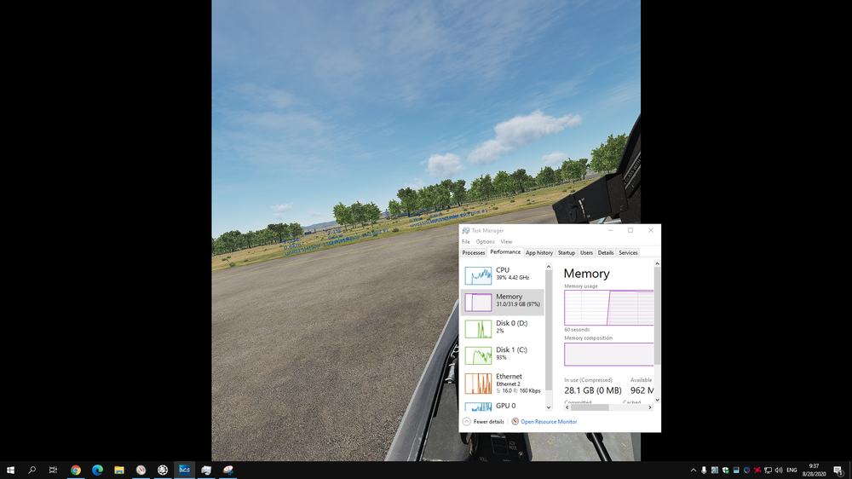
Task: Click Memory pane scroll up arrow
Action: click(657, 263)
